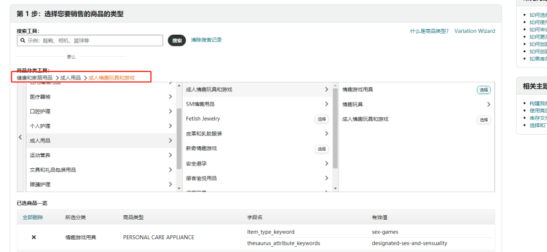Viewport: 547px width, 252px height.
Task: Click the 健康和家居用品 breadcrumb
Action: click(35, 78)
